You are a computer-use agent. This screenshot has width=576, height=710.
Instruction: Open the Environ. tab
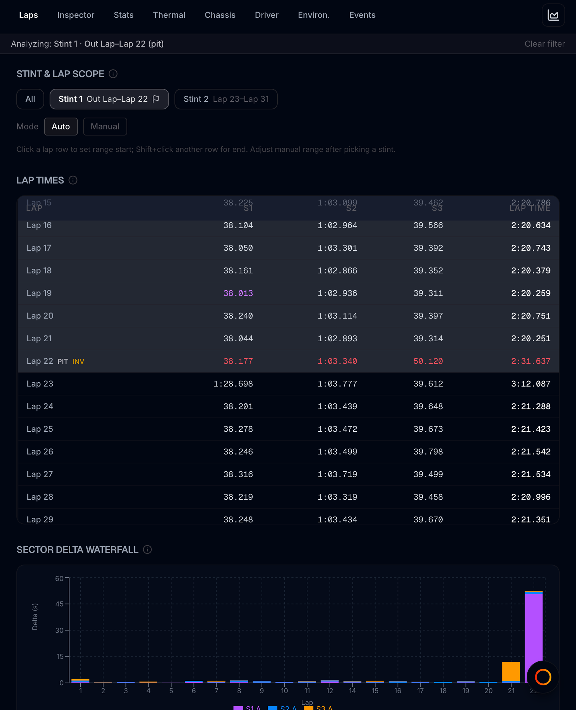[x=314, y=15]
